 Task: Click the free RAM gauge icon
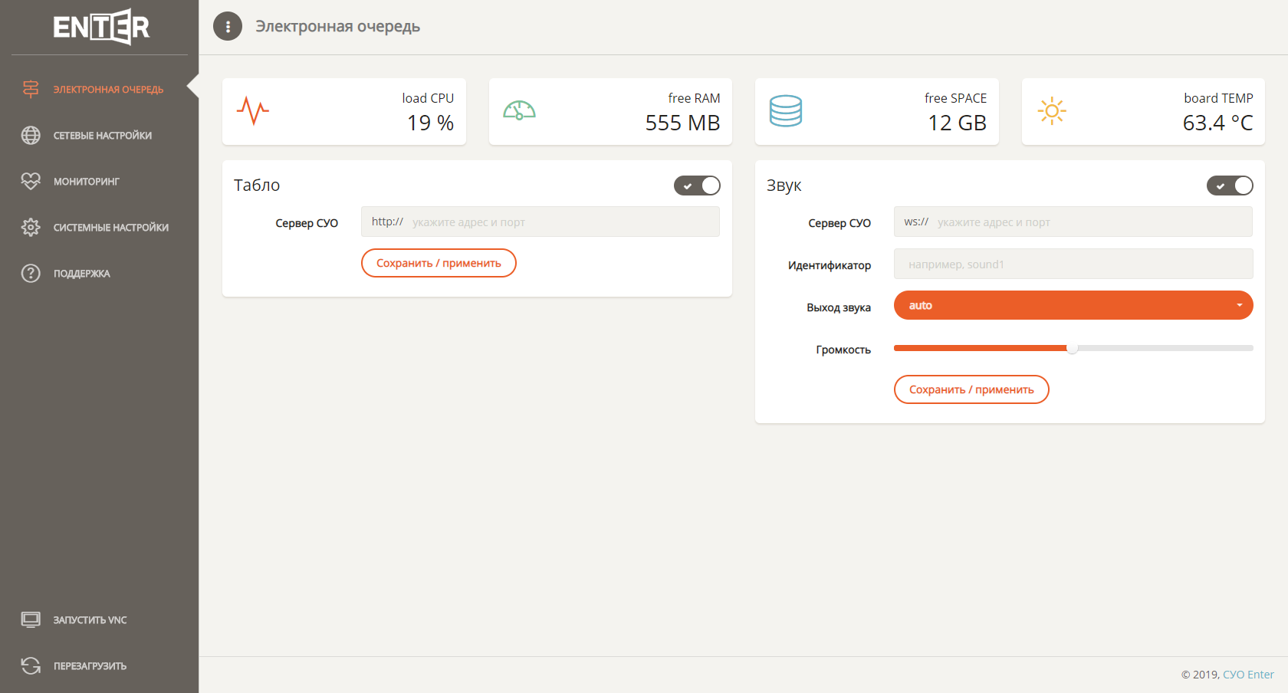click(519, 111)
